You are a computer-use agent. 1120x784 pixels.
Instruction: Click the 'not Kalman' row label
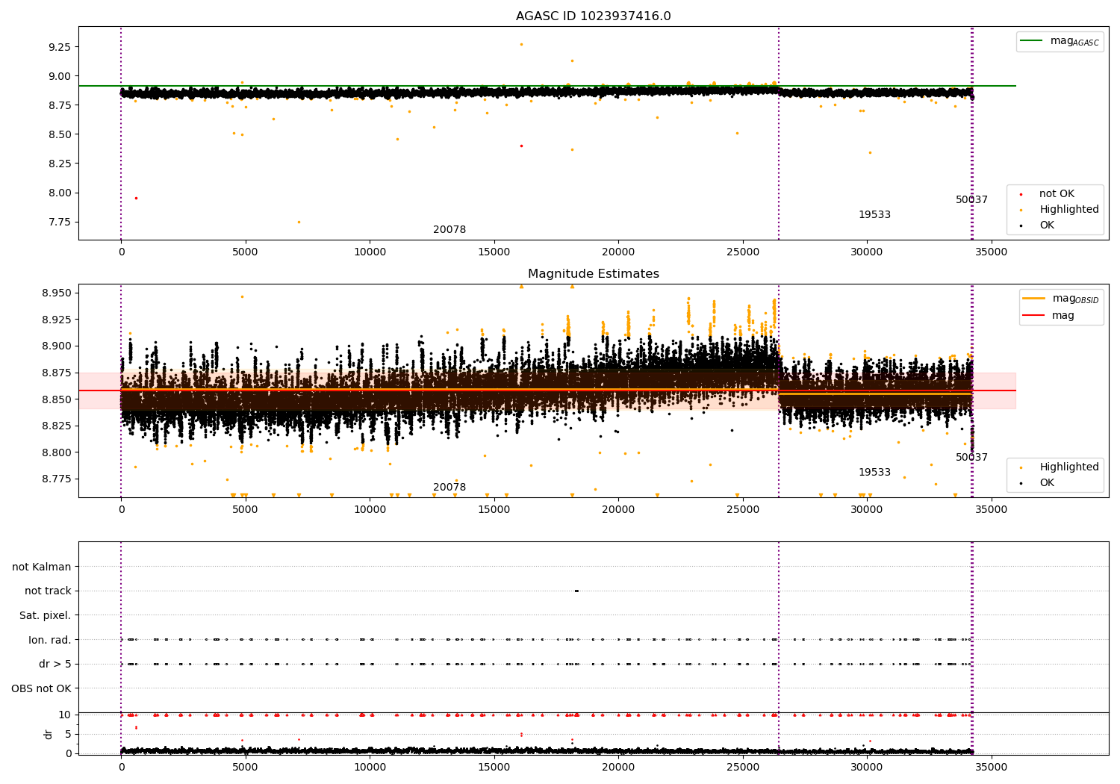click(42, 567)
